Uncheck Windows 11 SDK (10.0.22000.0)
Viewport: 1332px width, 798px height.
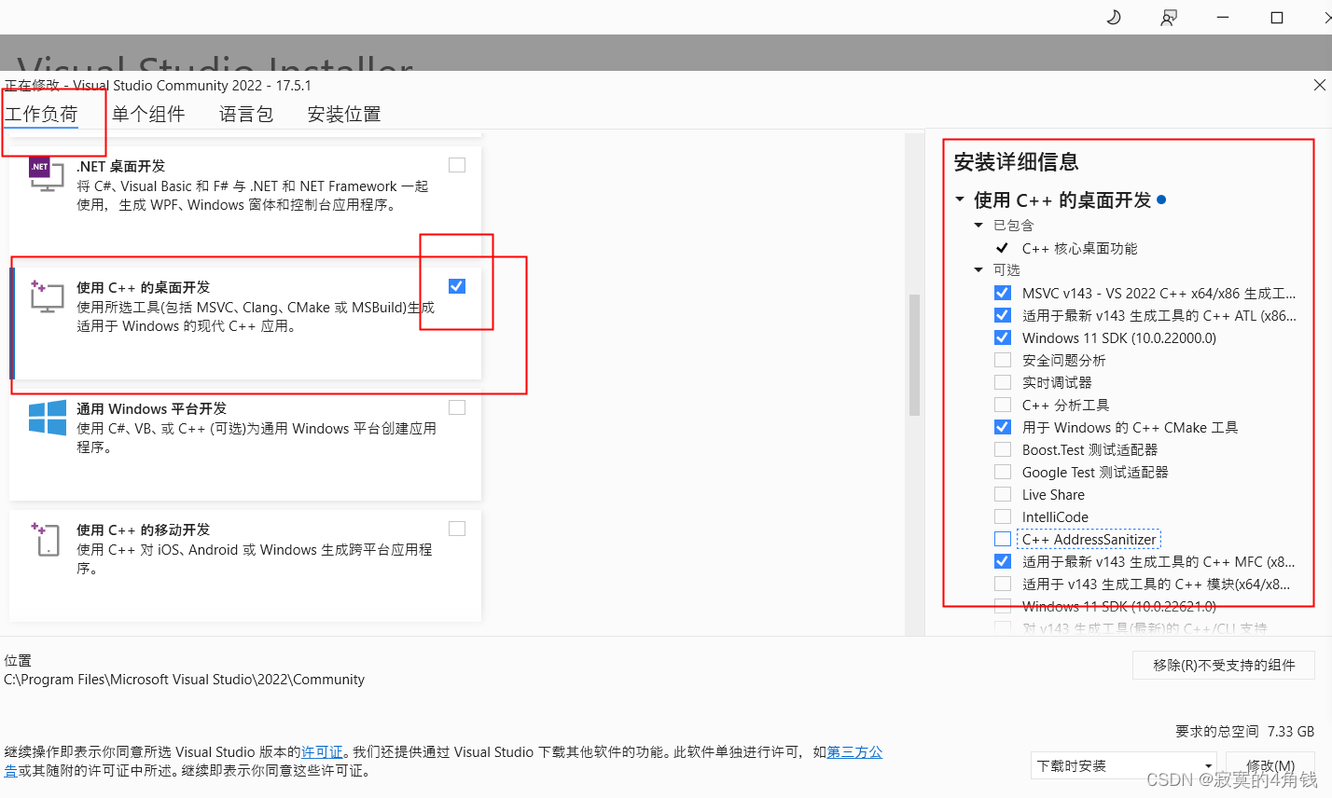tap(1003, 337)
